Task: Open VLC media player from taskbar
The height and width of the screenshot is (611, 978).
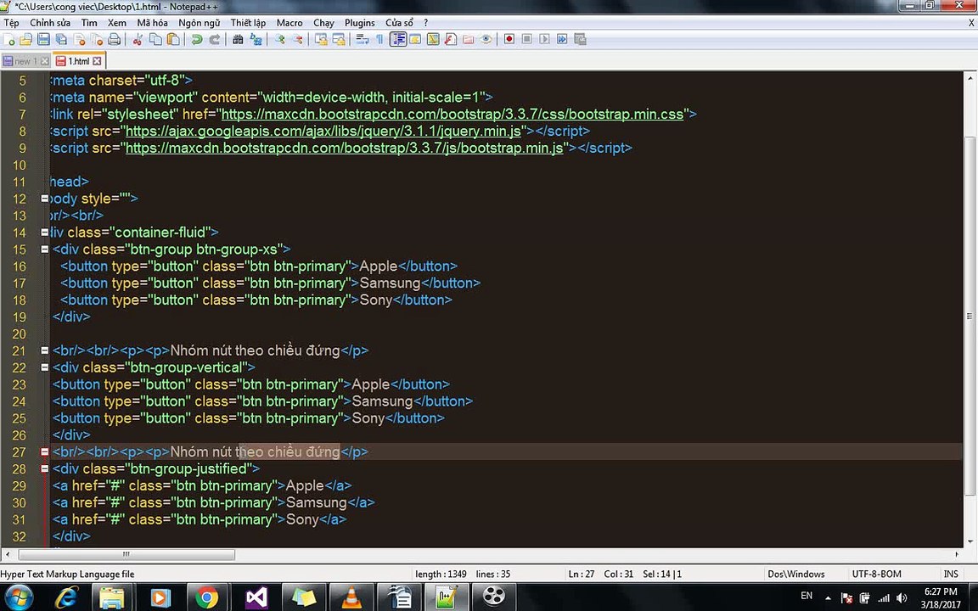Action: click(x=351, y=597)
